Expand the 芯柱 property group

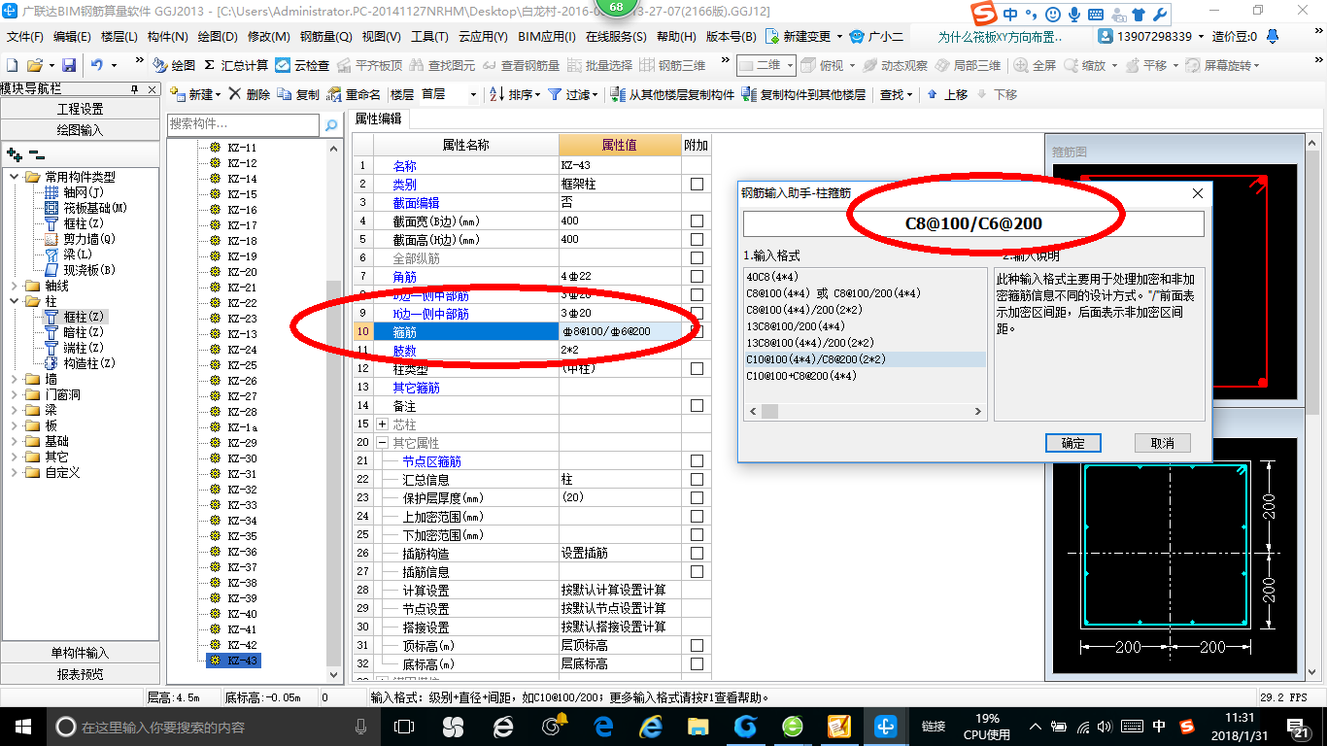coord(382,424)
